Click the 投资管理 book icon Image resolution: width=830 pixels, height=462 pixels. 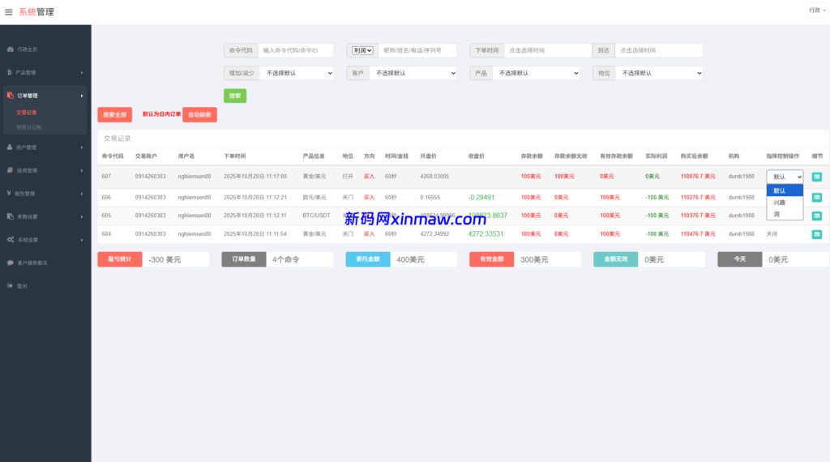[x=10, y=170]
